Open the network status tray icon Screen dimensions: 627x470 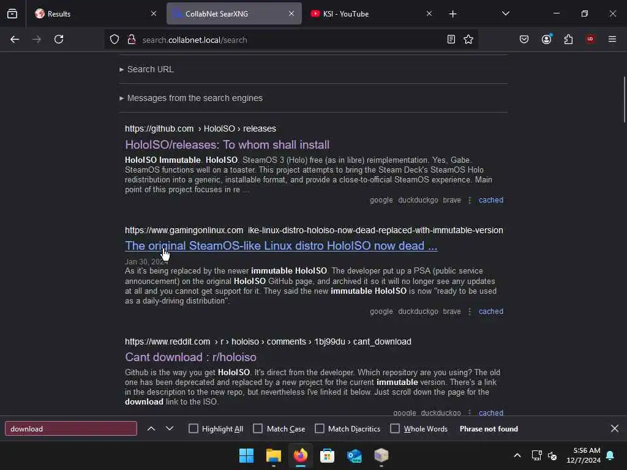[536, 455]
